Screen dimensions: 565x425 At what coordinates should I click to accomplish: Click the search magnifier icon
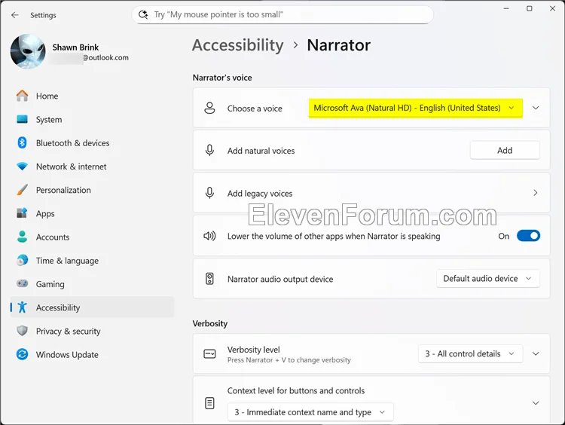pyautogui.click(x=143, y=14)
